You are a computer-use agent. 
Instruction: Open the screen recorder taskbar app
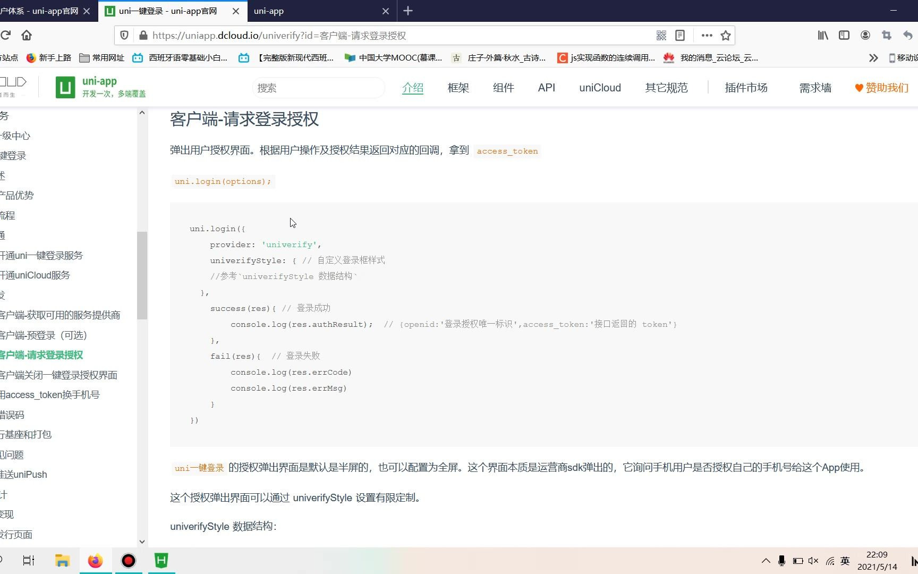[x=129, y=561]
